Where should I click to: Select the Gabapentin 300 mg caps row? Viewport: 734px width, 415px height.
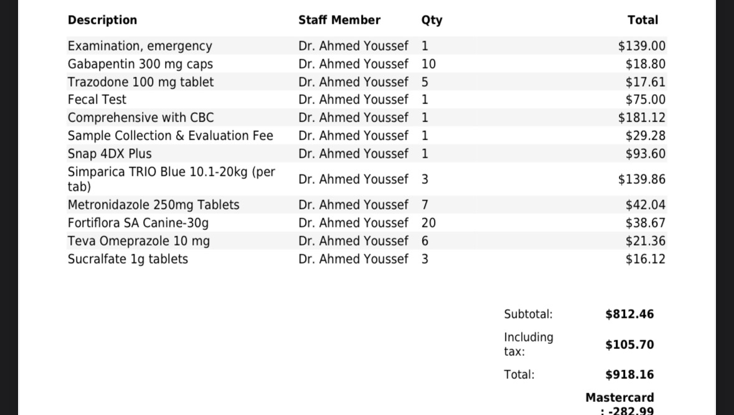point(140,64)
